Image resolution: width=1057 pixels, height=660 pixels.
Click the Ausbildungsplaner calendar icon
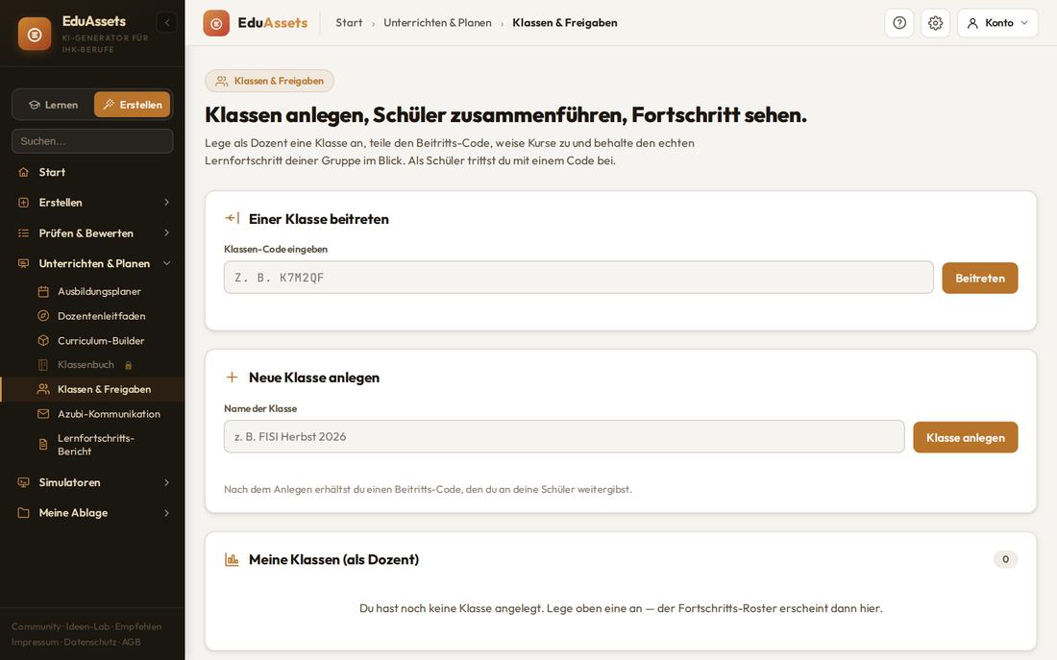[x=43, y=291]
